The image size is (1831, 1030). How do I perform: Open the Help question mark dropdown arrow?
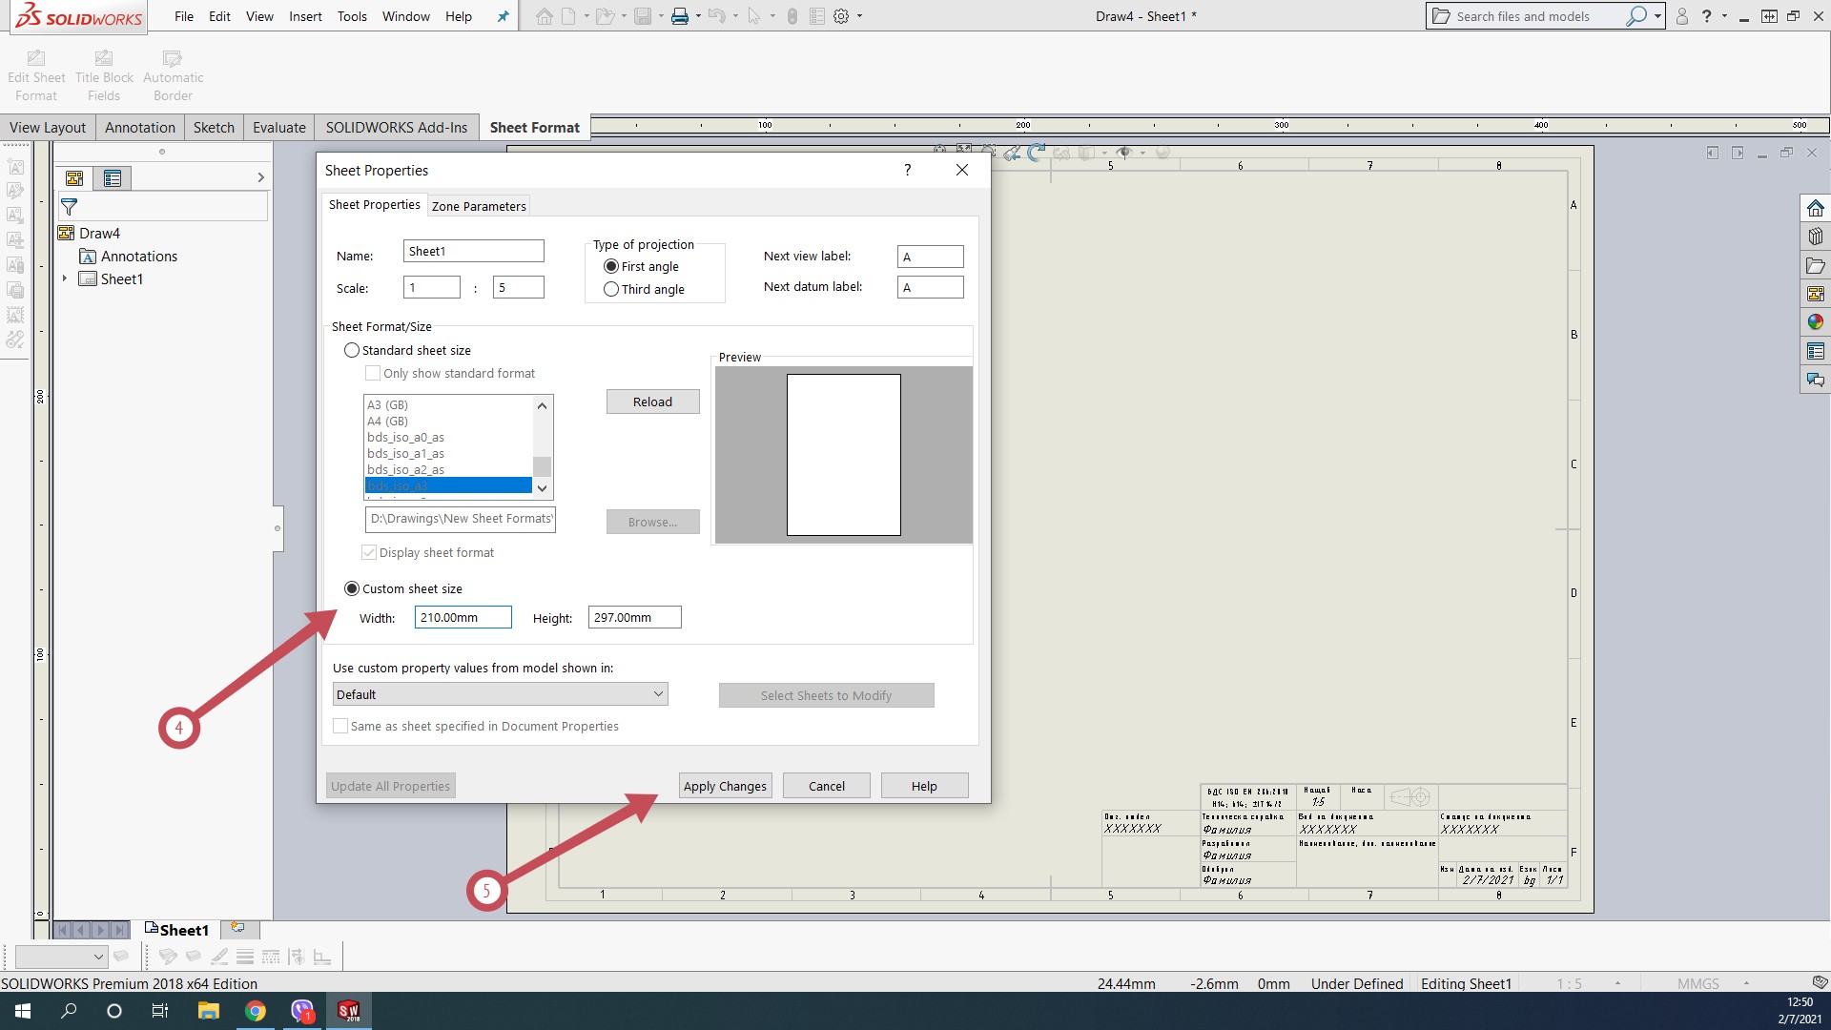(x=1724, y=16)
